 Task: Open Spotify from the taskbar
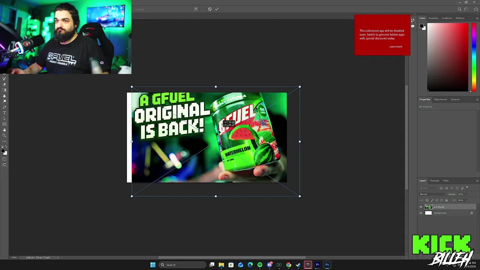coord(260,265)
